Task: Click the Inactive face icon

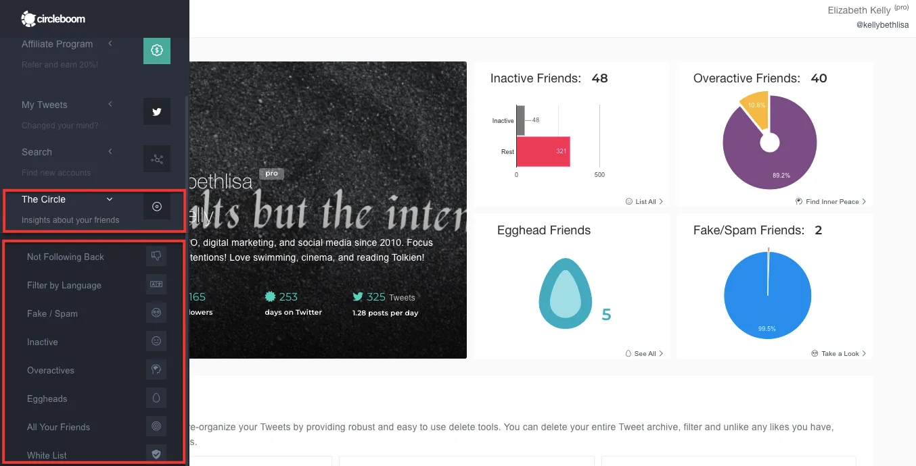Action: coord(156,341)
